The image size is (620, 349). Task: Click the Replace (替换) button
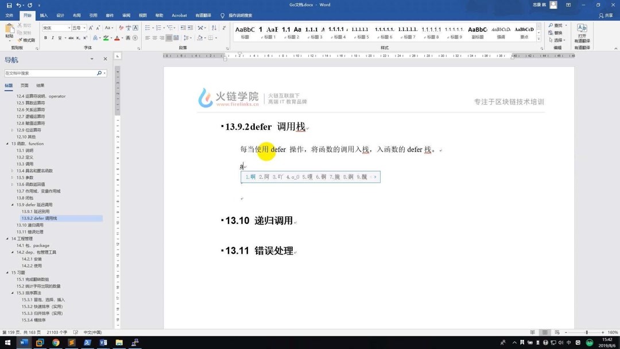coord(555,32)
